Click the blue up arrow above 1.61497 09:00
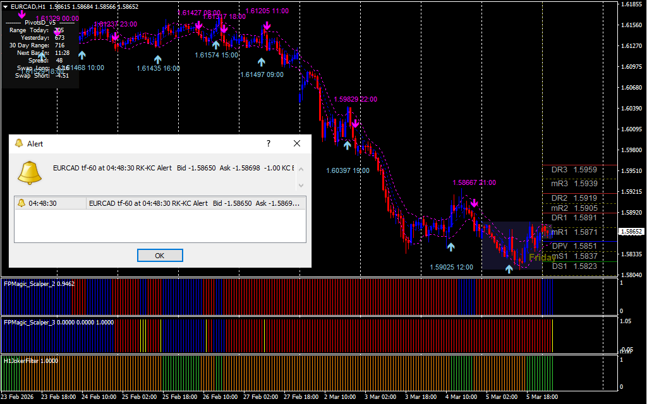Viewport: 647px width, 404px height. pos(262,62)
